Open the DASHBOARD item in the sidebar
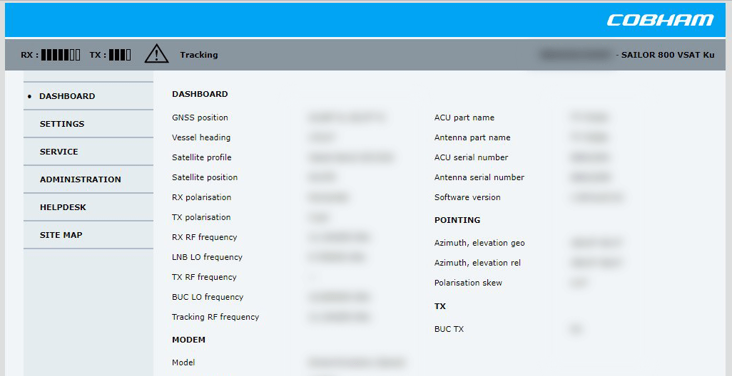Viewport: 732px width, 376px height. (x=67, y=96)
